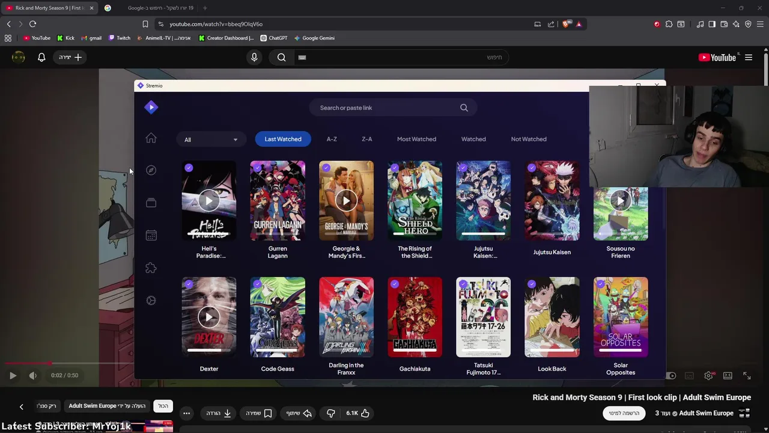Click the YouTube search input field
Screen dimensions: 769x433
pyautogui.click(x=403, y=57)
